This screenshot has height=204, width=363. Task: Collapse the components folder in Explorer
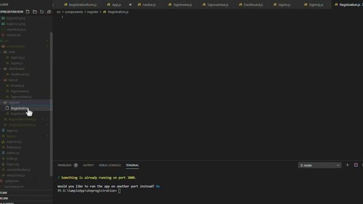[x=15, y=46]
